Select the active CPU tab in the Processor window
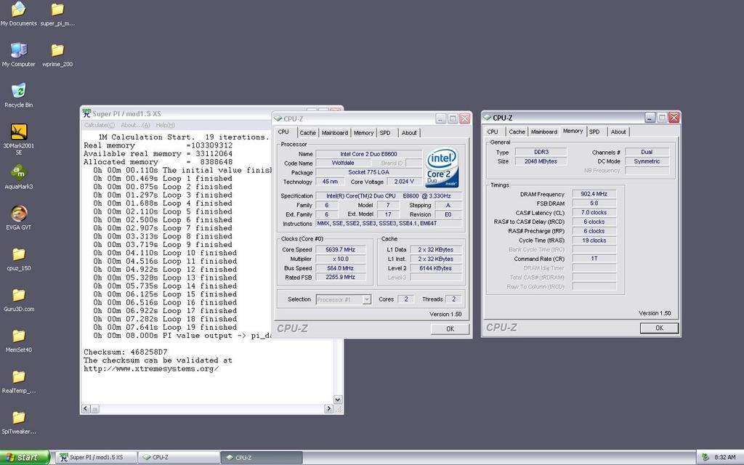This screenshot has height=465, width=744. pyautogui.click(x=283, y=132)
